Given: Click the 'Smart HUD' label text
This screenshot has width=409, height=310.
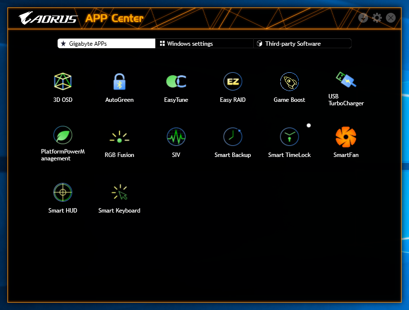Looking at the screenshot, I should click(63, 211).
